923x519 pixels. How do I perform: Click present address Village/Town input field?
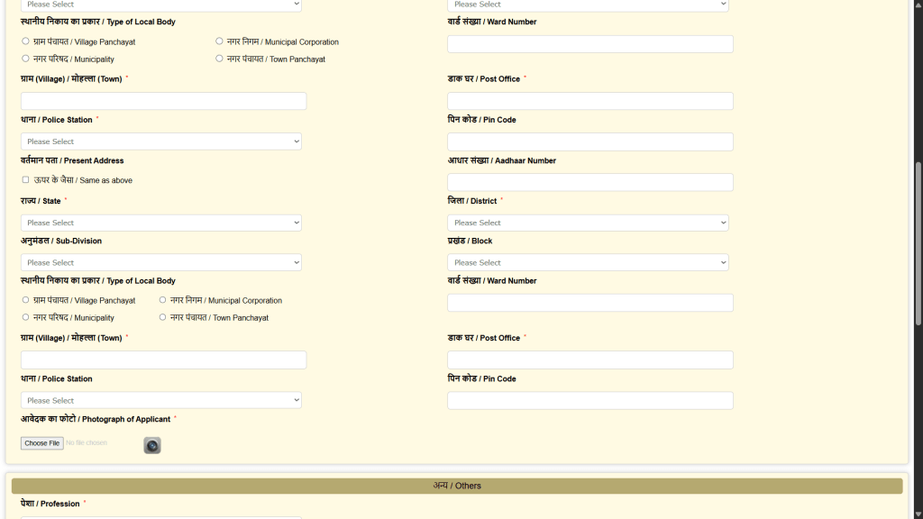(x=164, y=360)
